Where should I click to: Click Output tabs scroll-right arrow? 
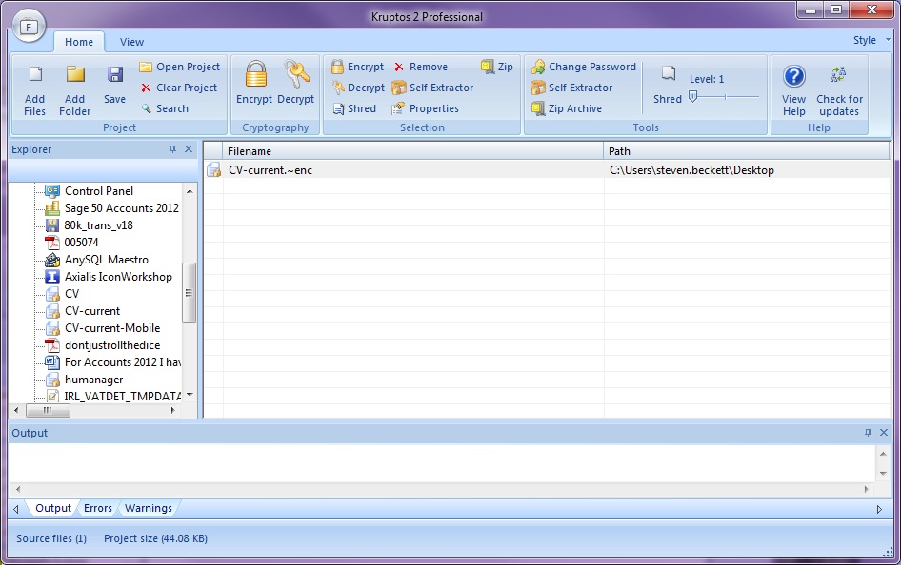point(879,509)
